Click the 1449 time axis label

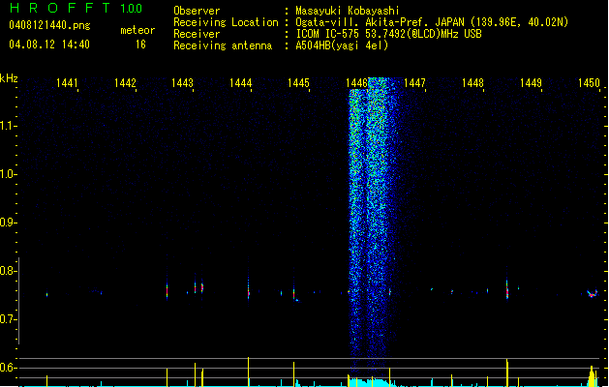tap(531, 83)
